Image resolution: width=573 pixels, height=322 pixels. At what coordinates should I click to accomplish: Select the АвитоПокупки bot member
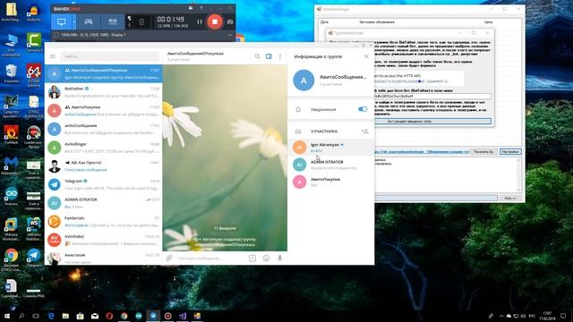click(x=331, y=182)
